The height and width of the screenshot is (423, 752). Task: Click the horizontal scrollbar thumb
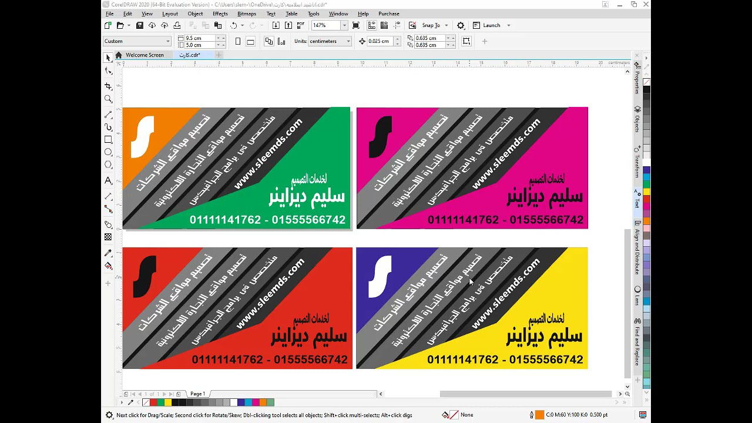[525, 394]
